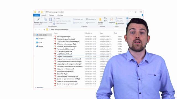Open the Propriétés checkmark icon
177x99 pixels.
[112, 20]
